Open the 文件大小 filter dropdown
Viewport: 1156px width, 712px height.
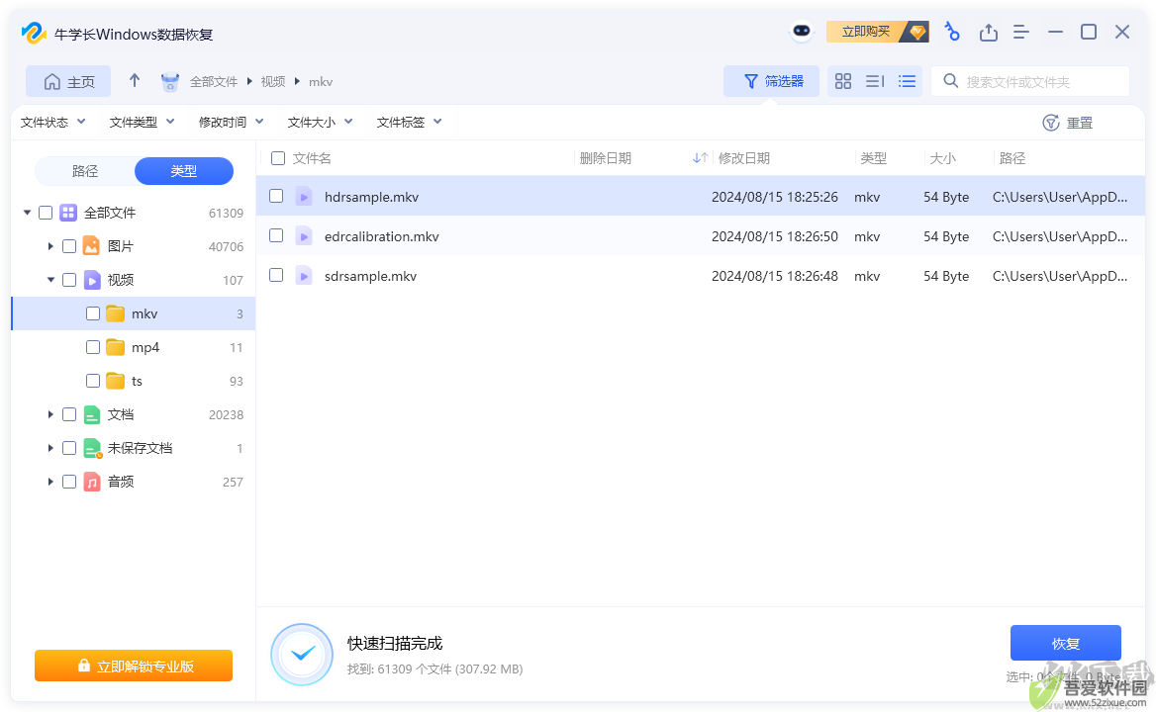click(321, 123)
